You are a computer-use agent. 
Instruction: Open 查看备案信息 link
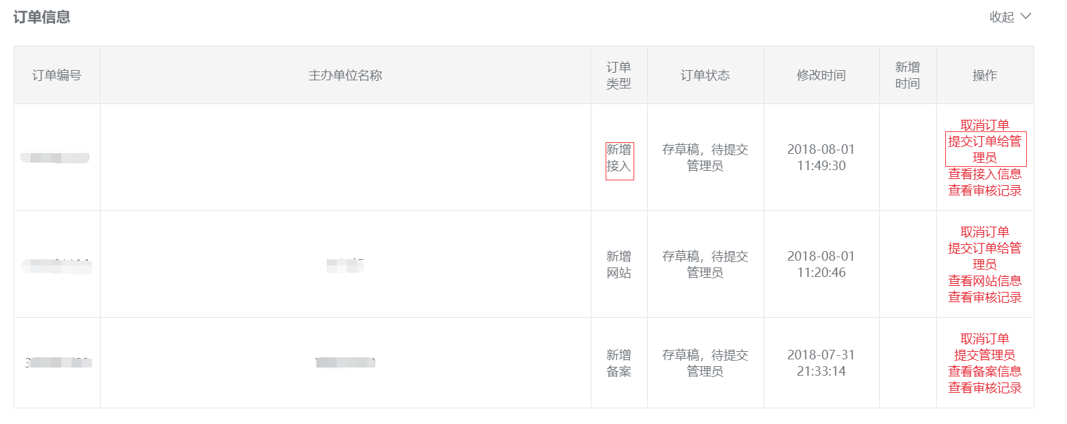click(x=985, y=372)
